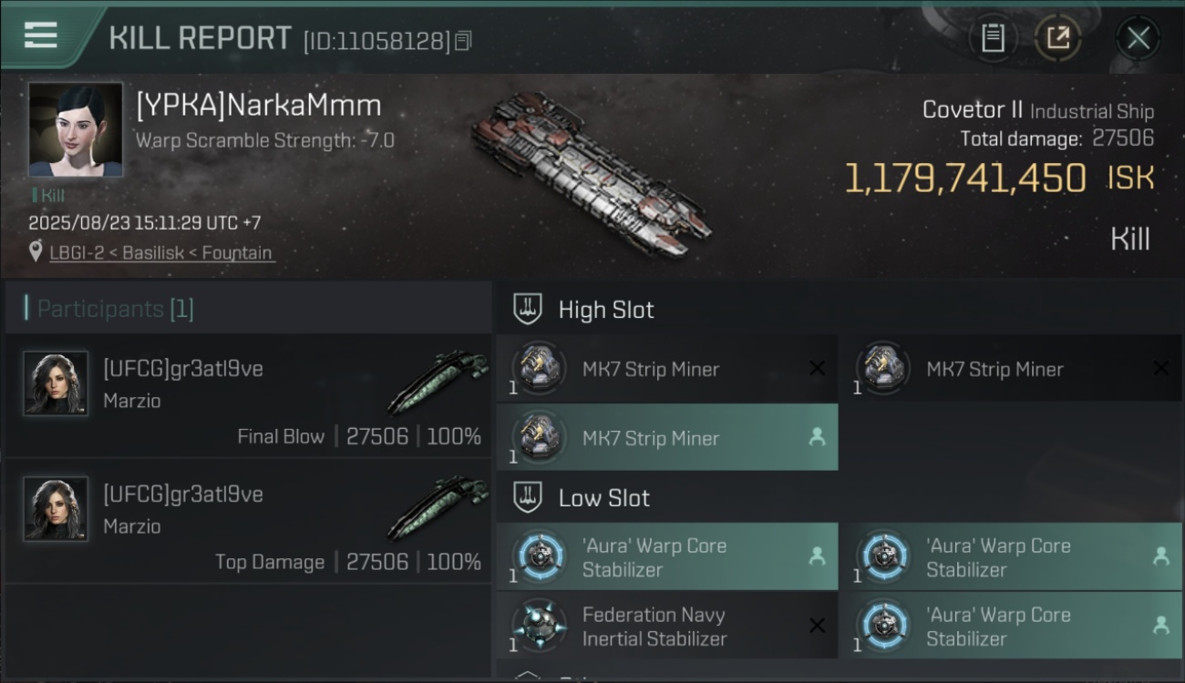Toggle the X on the second MK7 Strip Miner

click(1160, 369)
